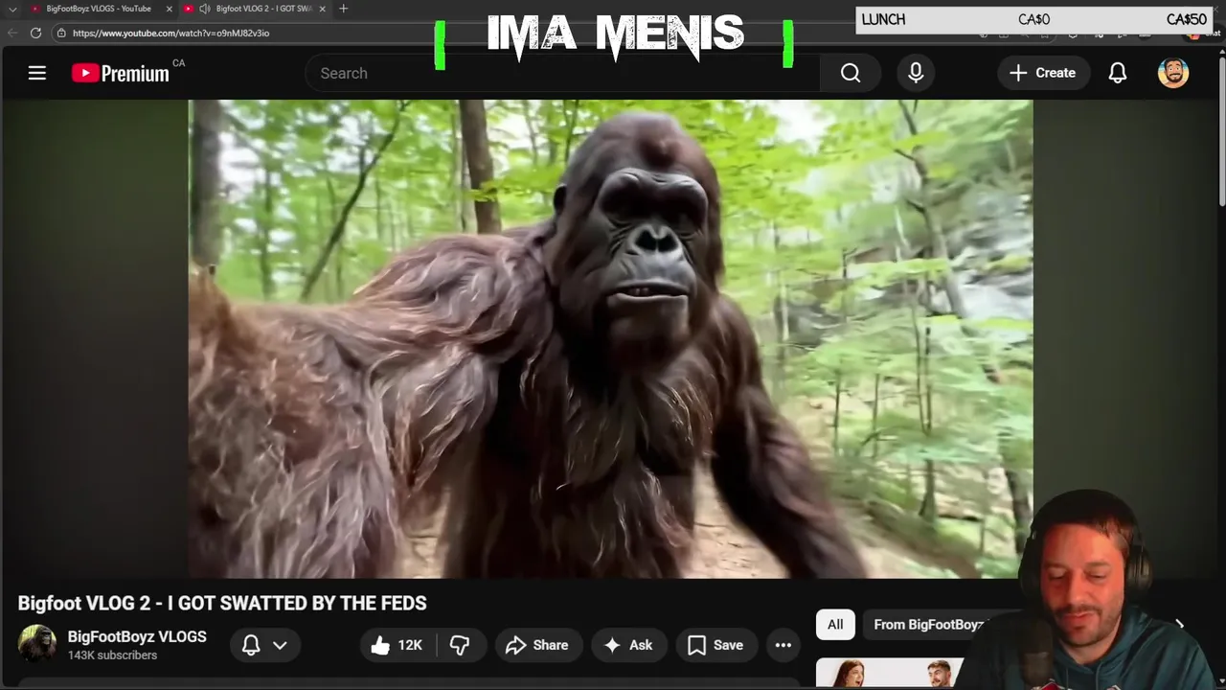
Task: Go back with browser back arrow
Action: pyautogui.click(x=12, y=33)
